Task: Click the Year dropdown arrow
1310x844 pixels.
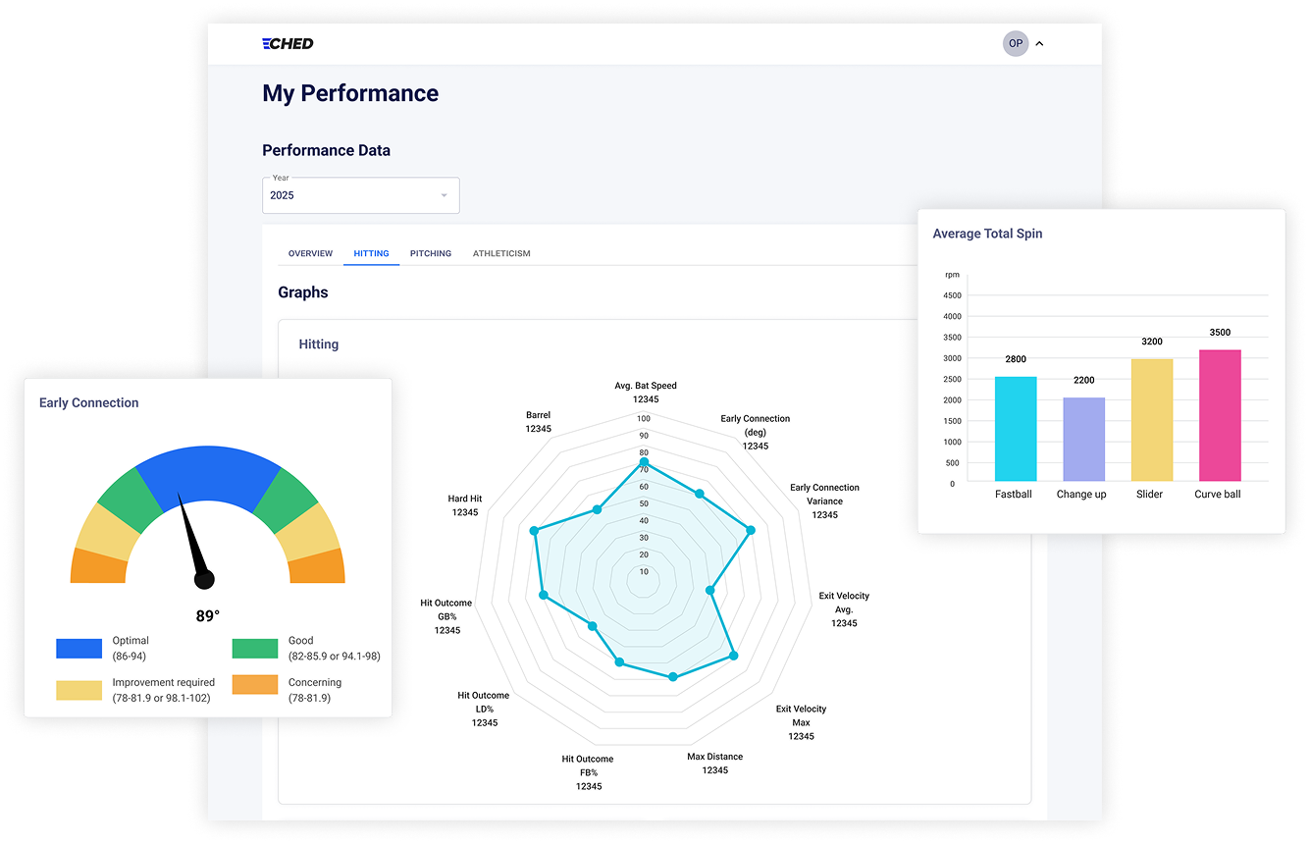Action: (x=444, y=195)
